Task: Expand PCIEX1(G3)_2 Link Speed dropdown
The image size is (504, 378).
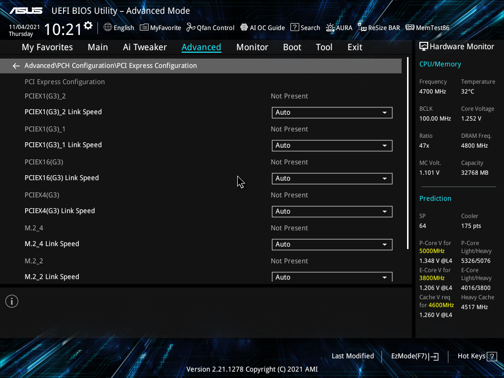Action: point(332,113)
